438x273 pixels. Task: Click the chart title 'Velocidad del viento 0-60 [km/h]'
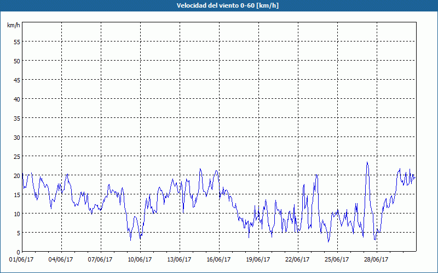pos(228,5)
